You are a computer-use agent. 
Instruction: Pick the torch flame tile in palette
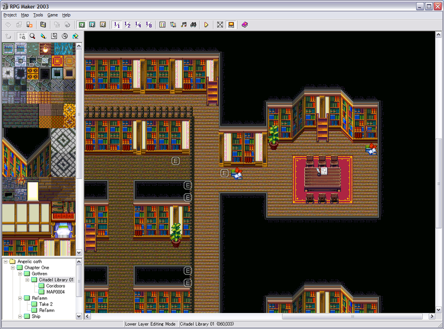45,49
